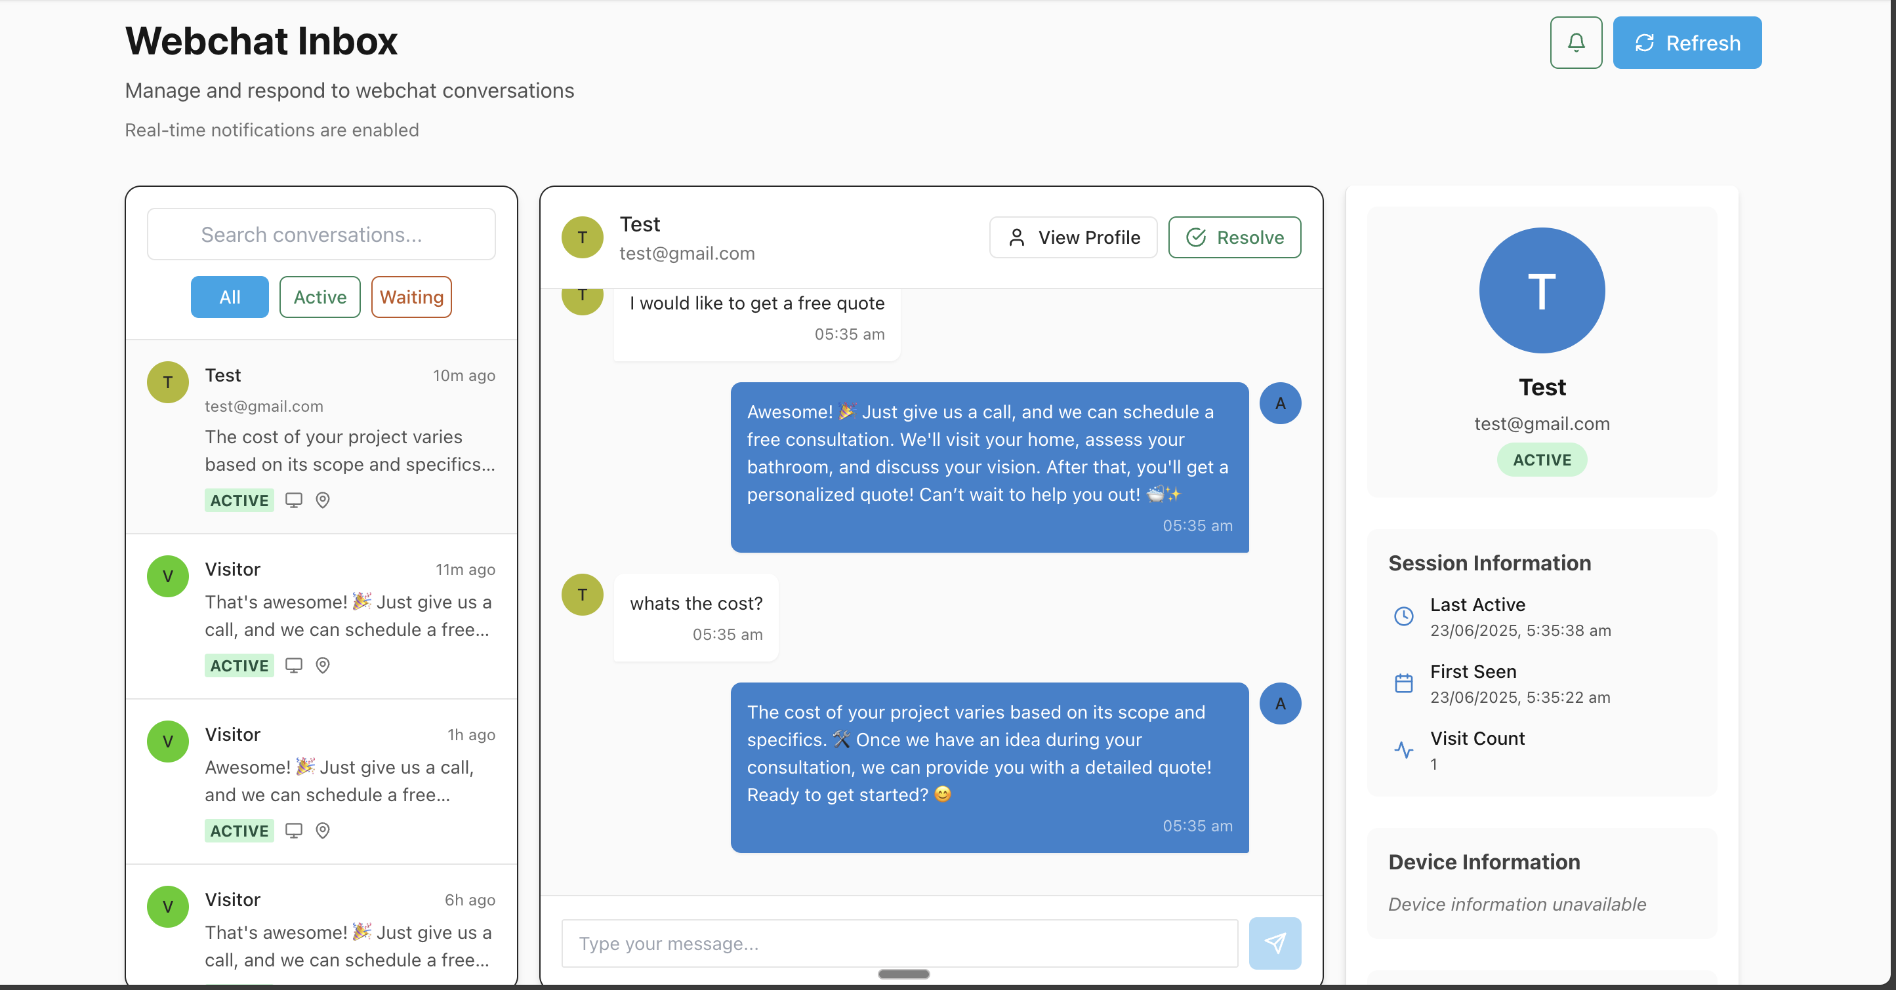
Task: Click horizontal scrollbar below message box
Action: pyautogui.click(x=903, y=974)
